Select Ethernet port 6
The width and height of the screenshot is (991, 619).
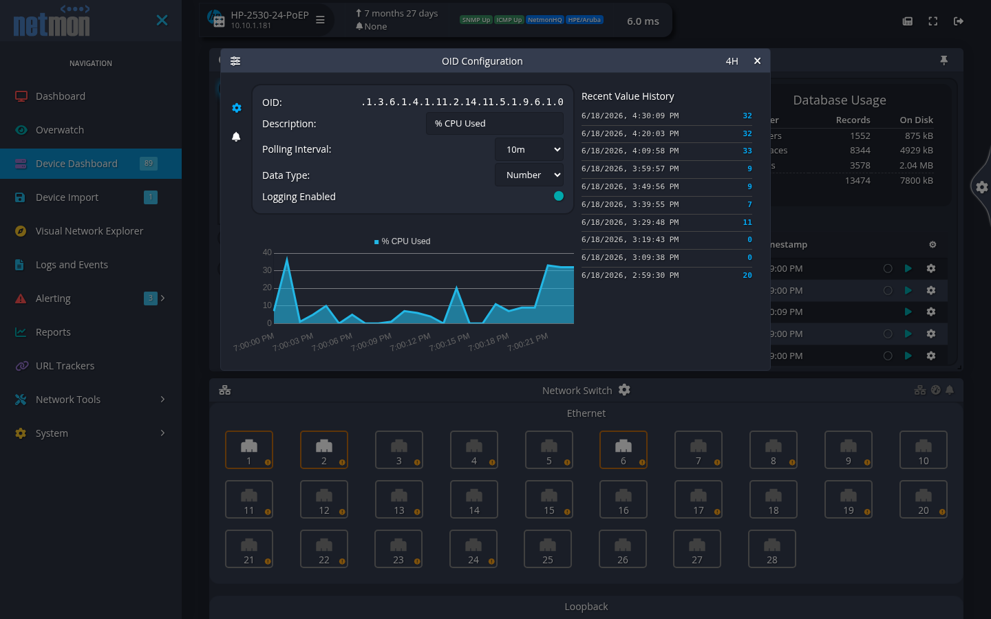(624, 450)
